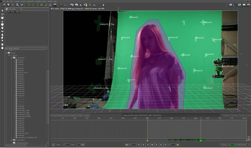Viewport: 251px width, 148px height.
Task: Open the Tracking menu
Action: click(x=17, y=1)
